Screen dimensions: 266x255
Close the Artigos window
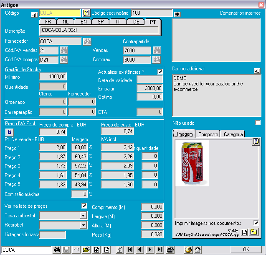(261, 5)
